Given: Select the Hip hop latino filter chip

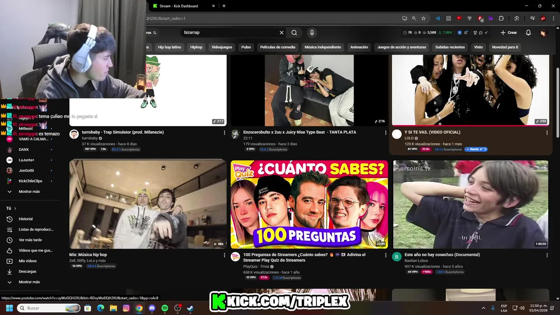Looking at the screenshot, I should pyautogui.click(x=169, y=47).
